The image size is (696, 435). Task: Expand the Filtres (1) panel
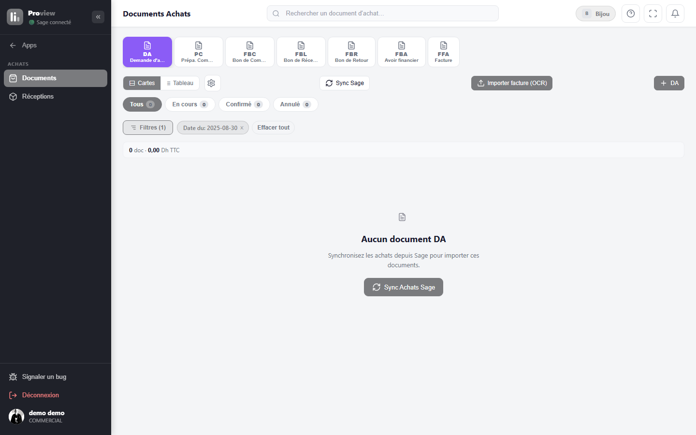[x=148, y=128]
